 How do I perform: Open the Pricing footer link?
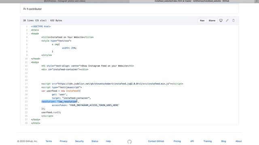[177, 141]
